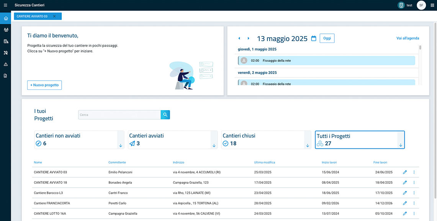
Task: Expand the arrow on Cantieri chiusi card
Action: pyautogui.click(x=308, y=145)
